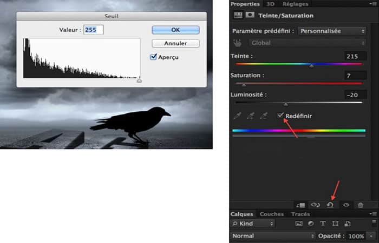This screenshot has height=243, width=379.
Task: Click Annuler in the Seuil dialog
Action: (x=175, y=43)
